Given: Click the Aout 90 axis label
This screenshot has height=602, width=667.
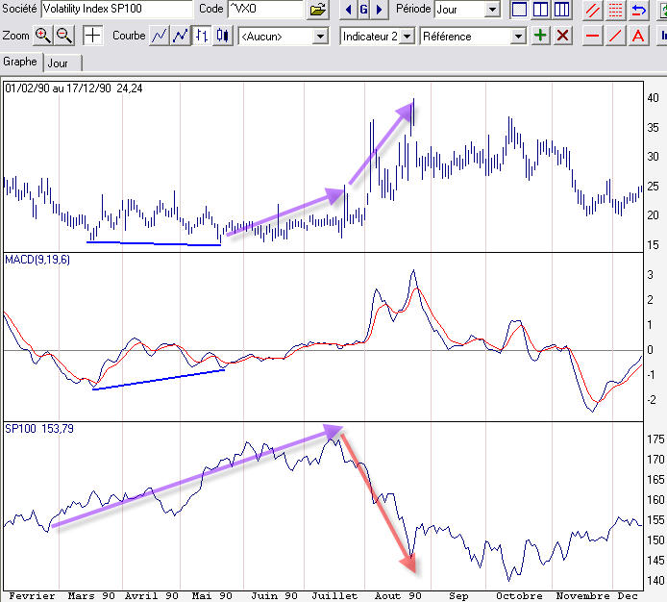Looking at the screenshot, I should click(x=398, y=595).
